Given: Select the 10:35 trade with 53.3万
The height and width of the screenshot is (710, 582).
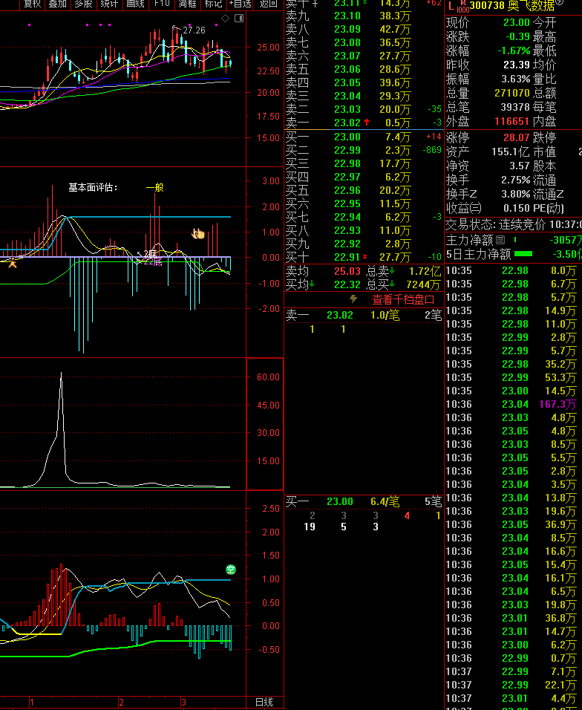Looking at the screenshot, I should [x=513, y=377].
